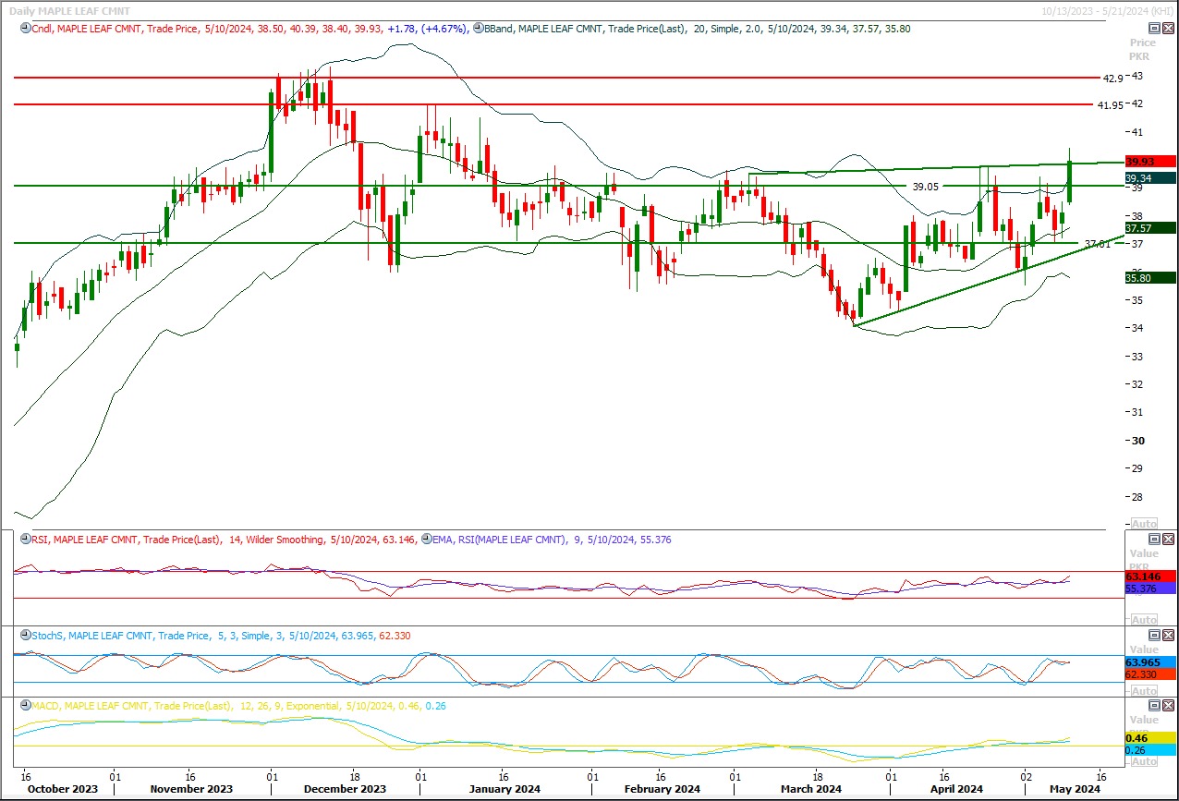Click Auto scale button under price axis
Image resolution: width=1179 pixels, height=801 pixels.
click(1144, 524)
